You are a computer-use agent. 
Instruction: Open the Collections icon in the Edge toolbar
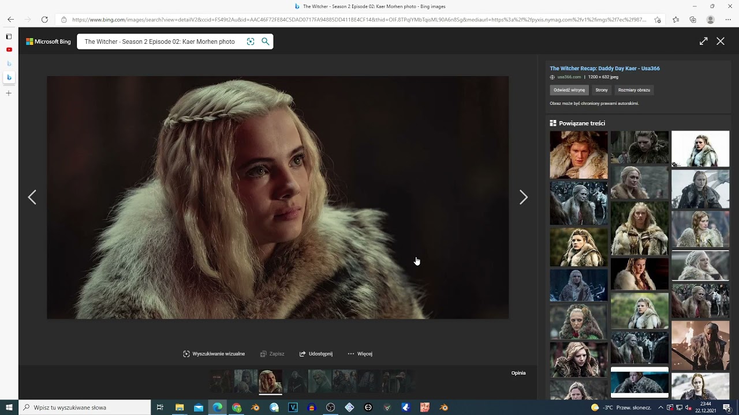tap(693, 20)
